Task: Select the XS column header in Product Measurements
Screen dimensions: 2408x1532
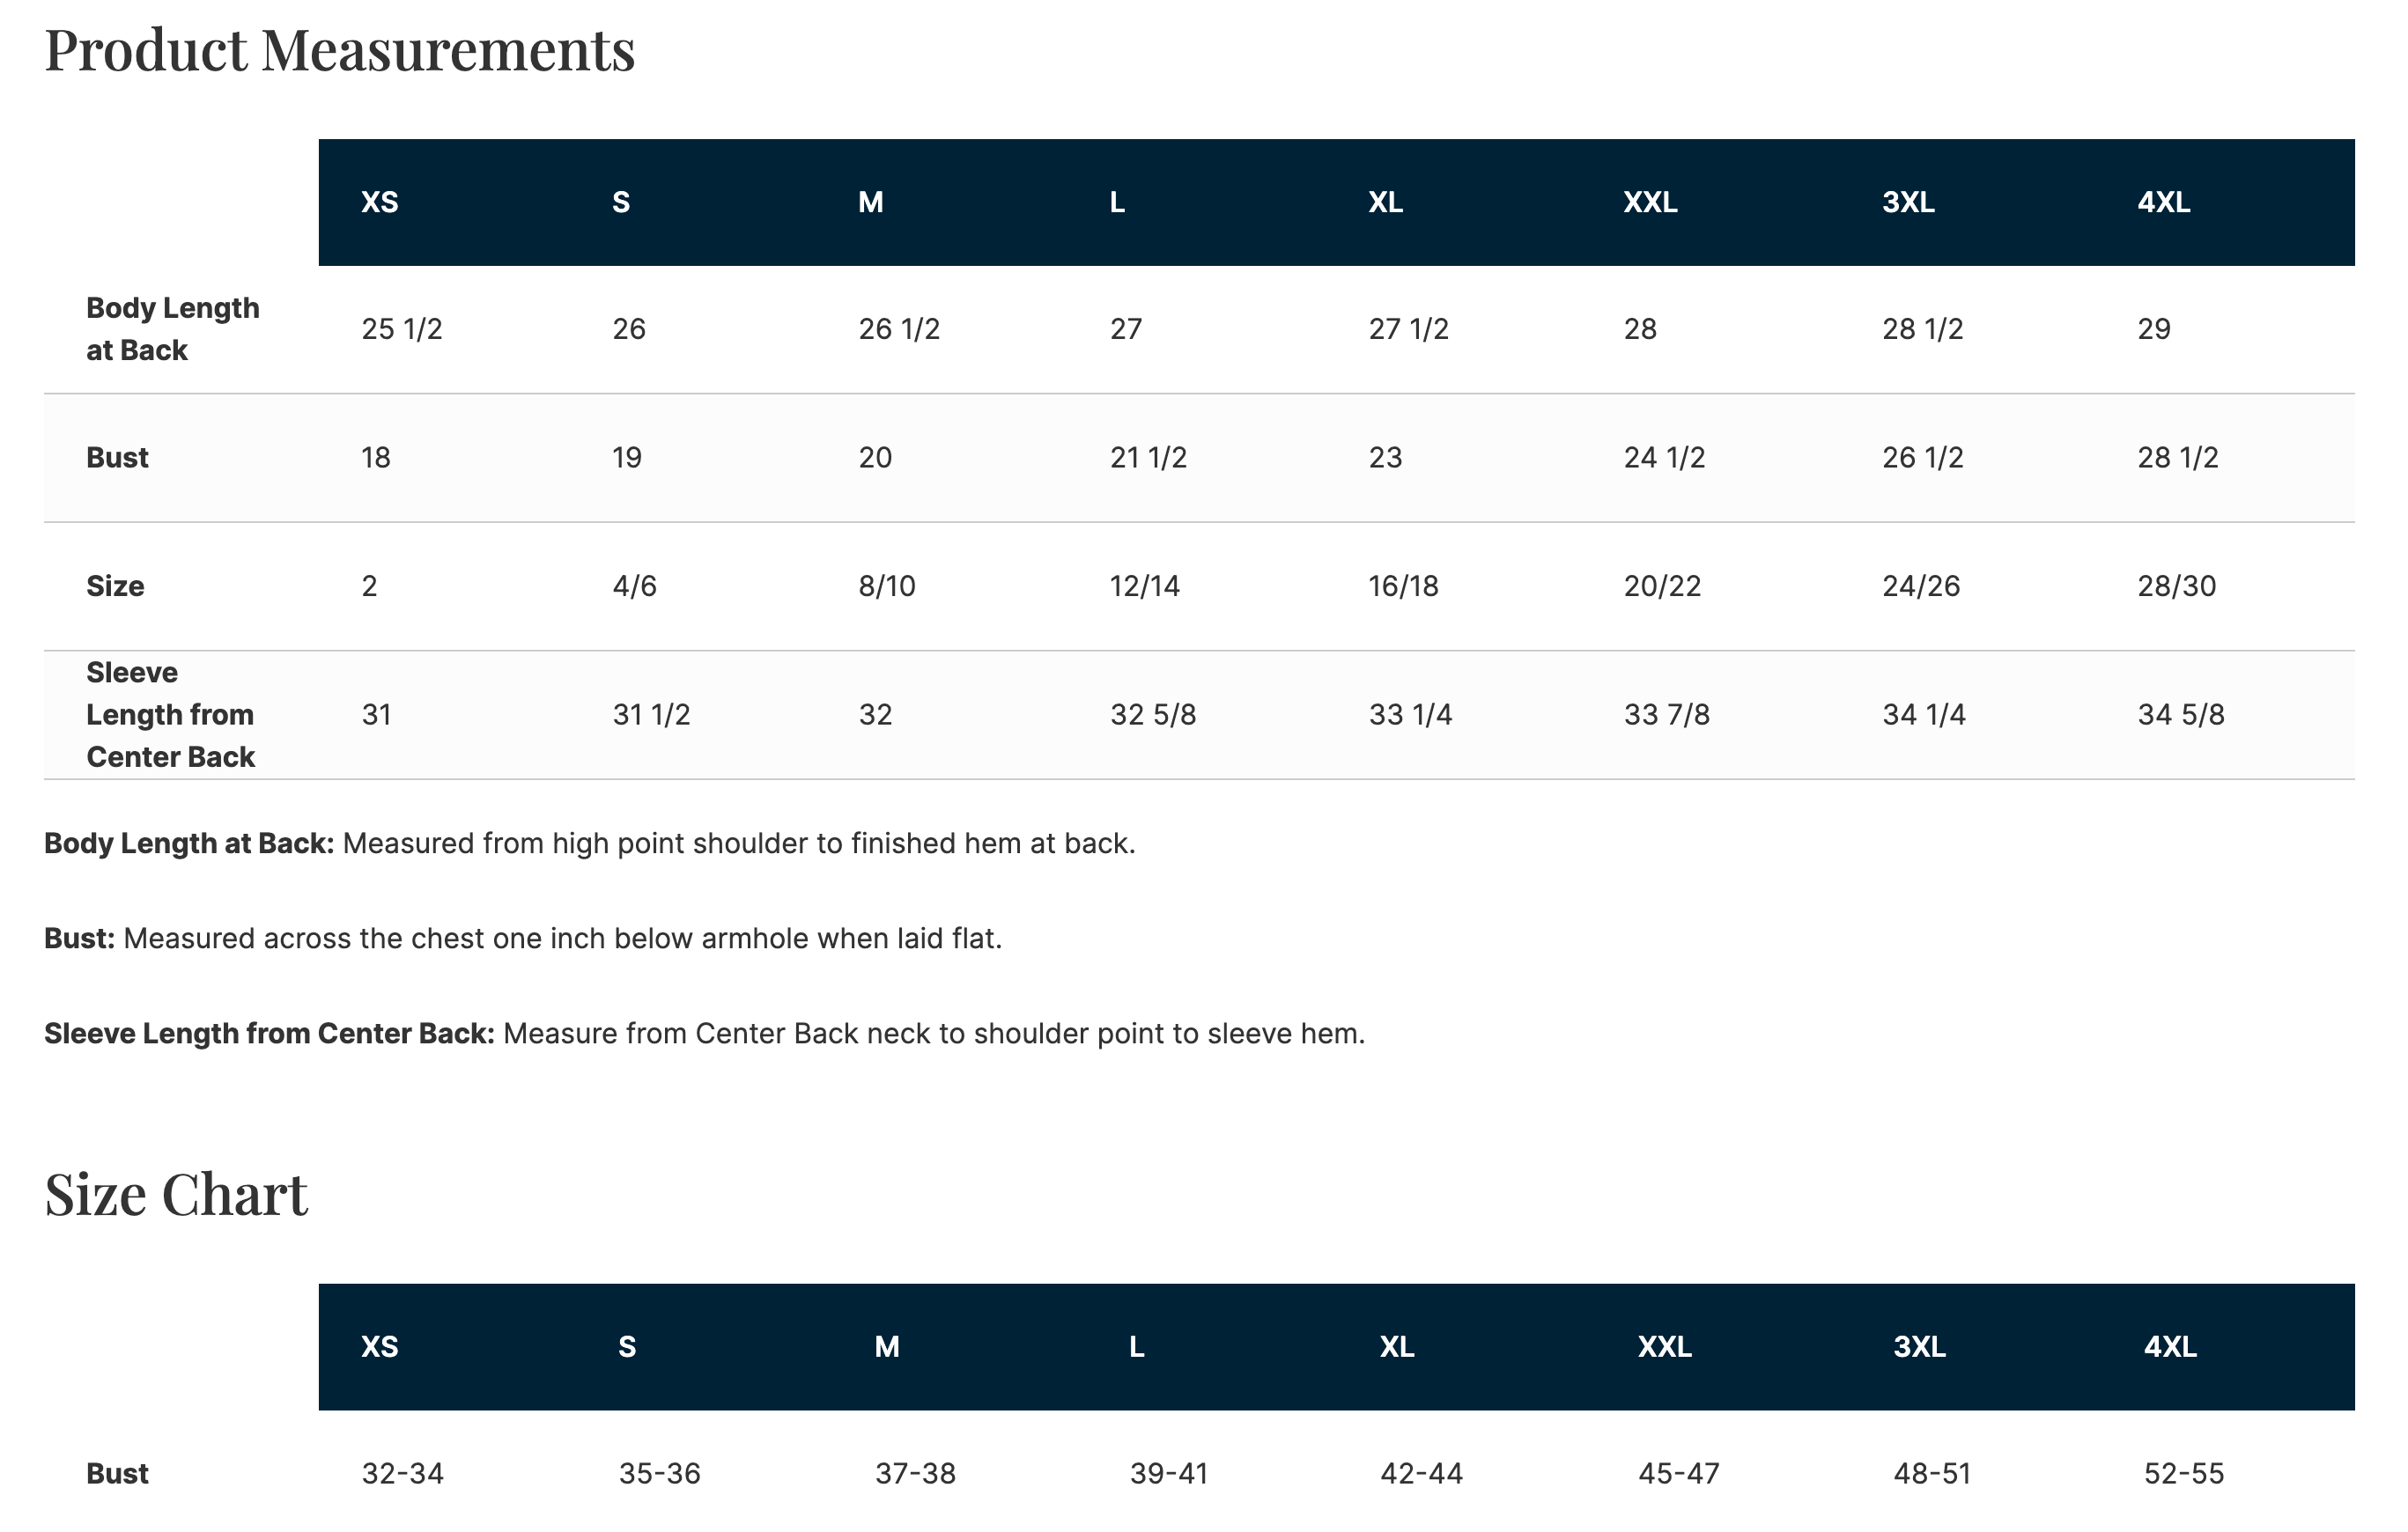Action: (380, 202)
